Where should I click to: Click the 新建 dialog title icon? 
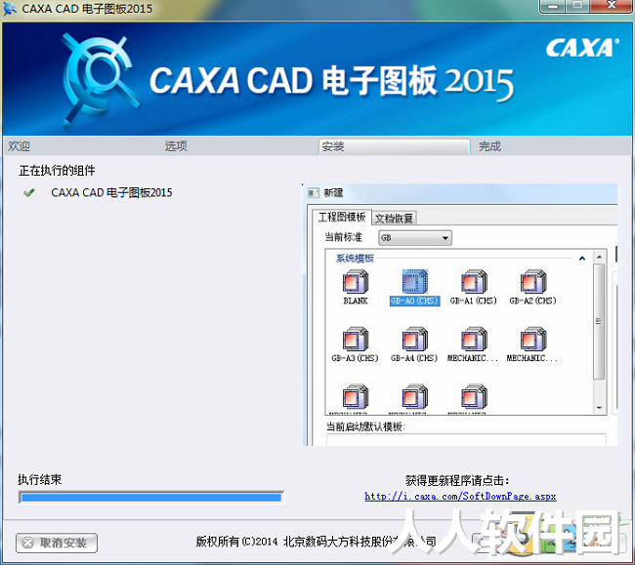click(313, 193)
